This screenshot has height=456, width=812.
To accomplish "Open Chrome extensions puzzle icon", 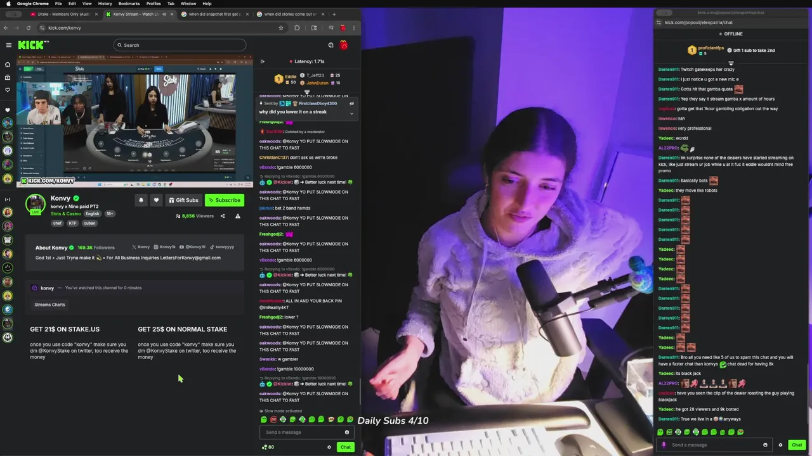I will click(x=297, y=28).
